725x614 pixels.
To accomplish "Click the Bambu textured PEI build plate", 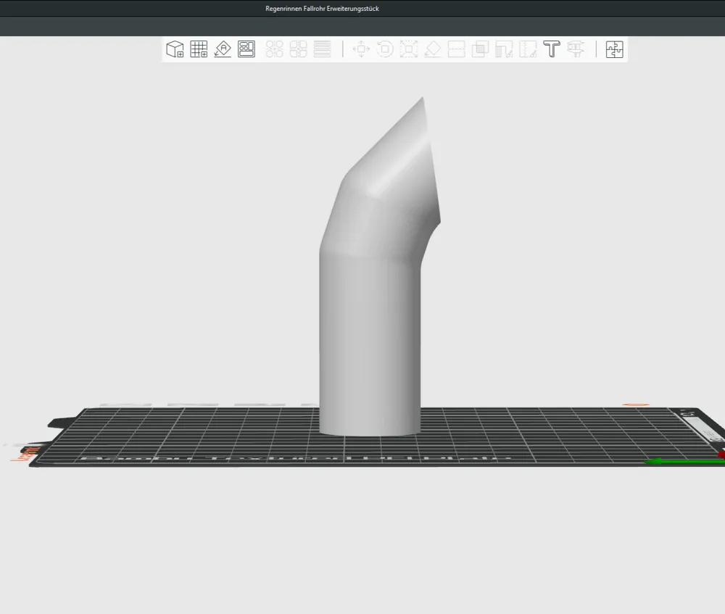I will [x=217, y=442].
